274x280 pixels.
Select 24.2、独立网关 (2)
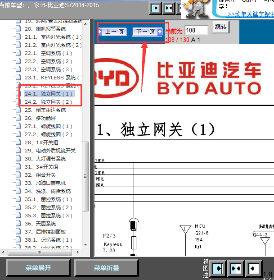pyautogui.click(x=49, y=102)
